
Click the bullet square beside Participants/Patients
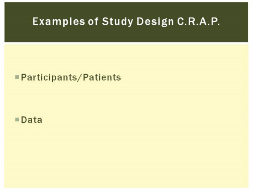point(17,77)
